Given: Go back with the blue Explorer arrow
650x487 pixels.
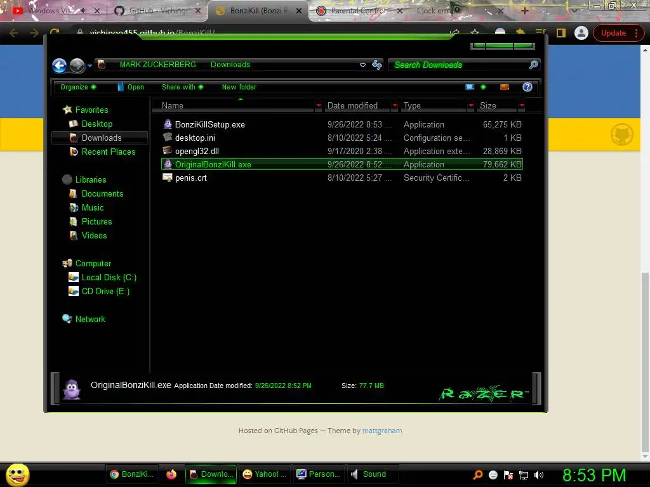Looking at the screenshot, I should (x=59, y=65).
